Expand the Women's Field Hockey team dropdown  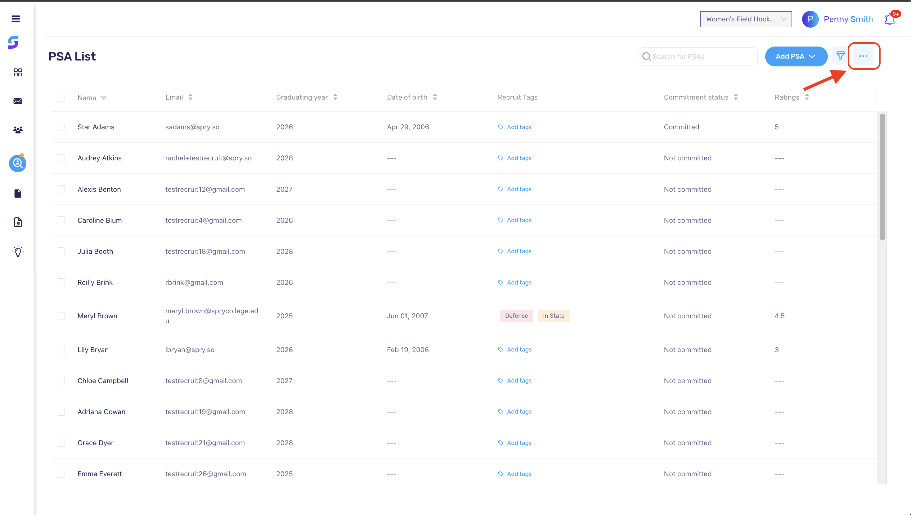(x=746, y=19)
